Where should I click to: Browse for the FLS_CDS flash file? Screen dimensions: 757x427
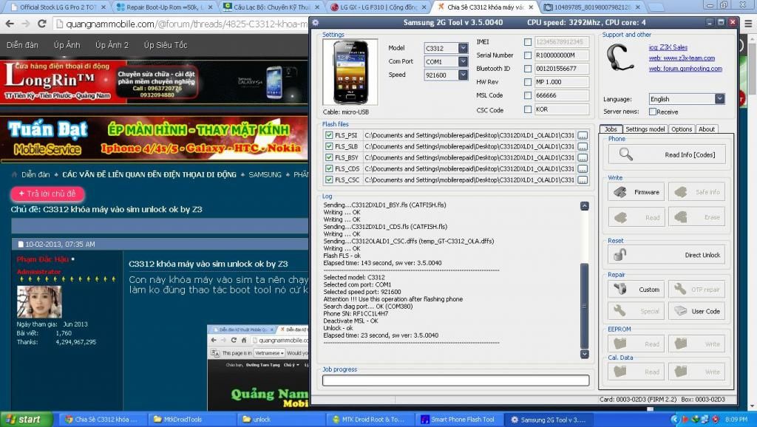point(583,169)
